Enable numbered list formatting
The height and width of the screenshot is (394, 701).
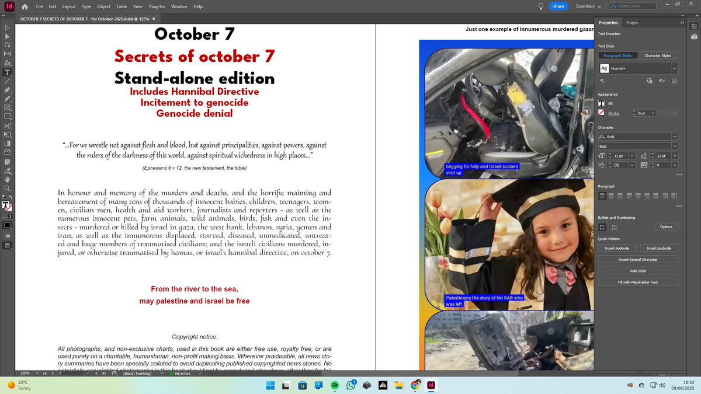coord(614,227)
